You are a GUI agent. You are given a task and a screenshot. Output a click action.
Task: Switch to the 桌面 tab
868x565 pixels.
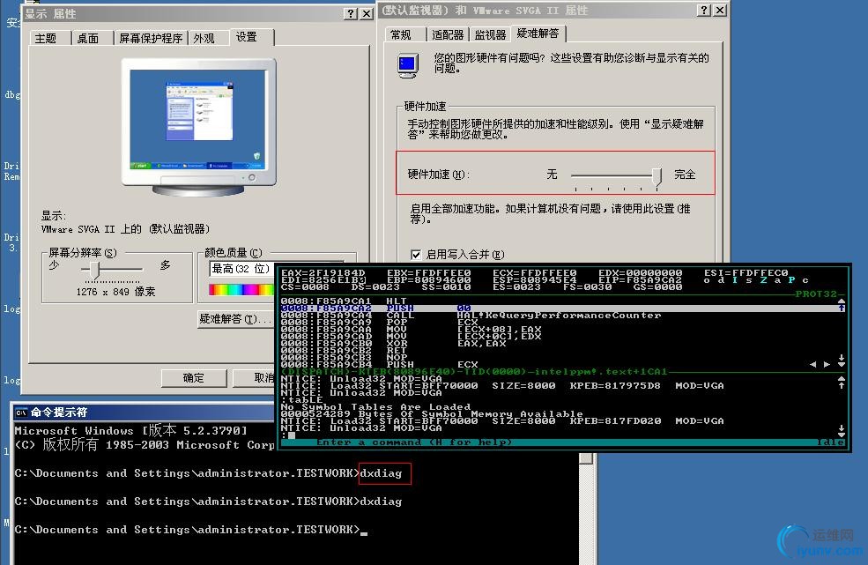pyautogui.click(x=88, y=38)
